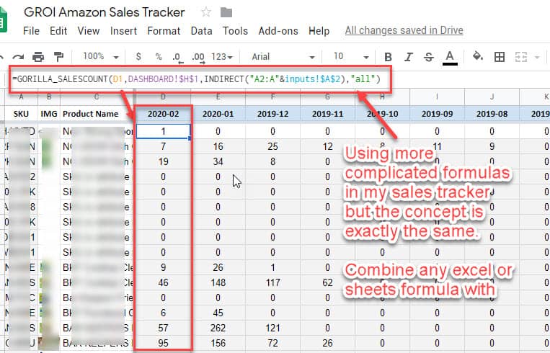The width and height of the screenshot is (550, 353).
Task: Open the Insert menu
Action: pyautogui.click(x=123, y=31)
